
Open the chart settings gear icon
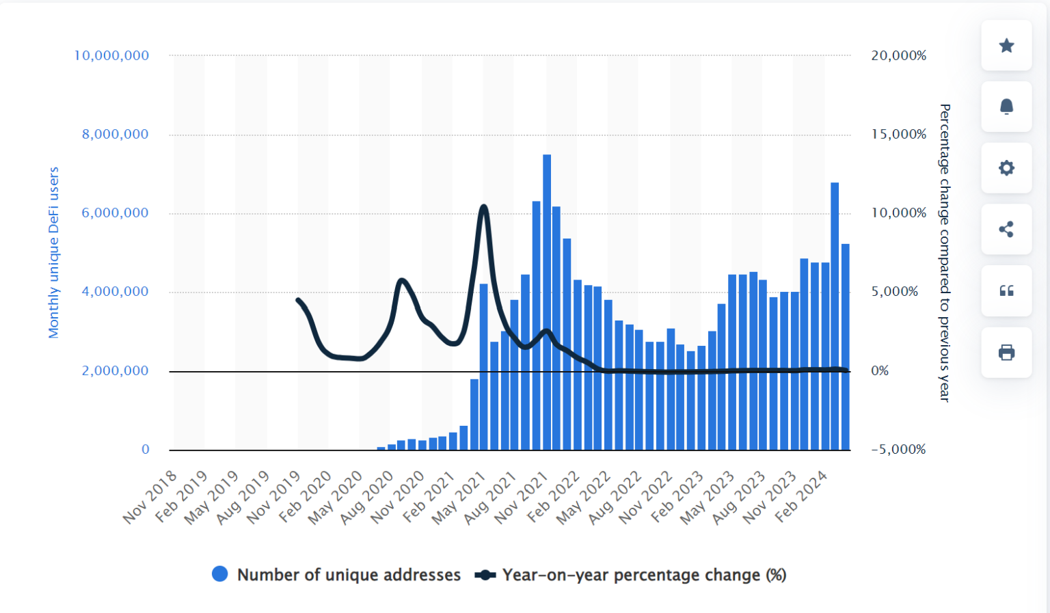pyautogui.click(x=1006, y=168)
